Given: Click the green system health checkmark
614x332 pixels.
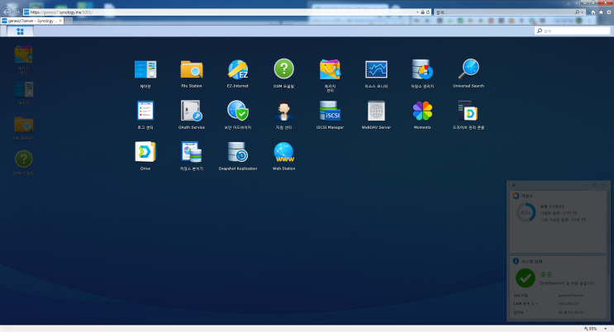Looking at the screenshot, I should pos(526,278).
